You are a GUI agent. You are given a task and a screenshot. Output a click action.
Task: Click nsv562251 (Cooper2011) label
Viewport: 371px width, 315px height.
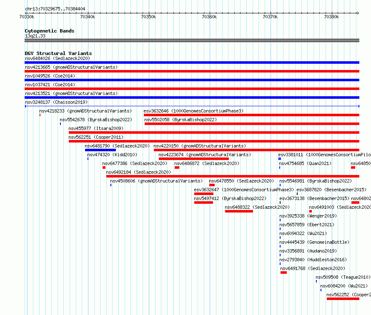[96, 137]
